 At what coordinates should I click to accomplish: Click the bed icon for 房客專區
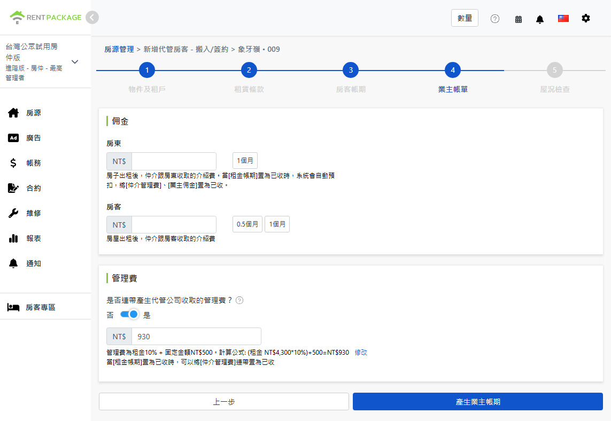(x=13, y=307)
